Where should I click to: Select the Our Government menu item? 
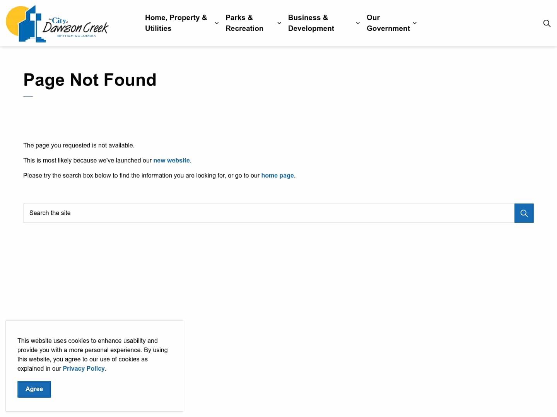[388, 23]
